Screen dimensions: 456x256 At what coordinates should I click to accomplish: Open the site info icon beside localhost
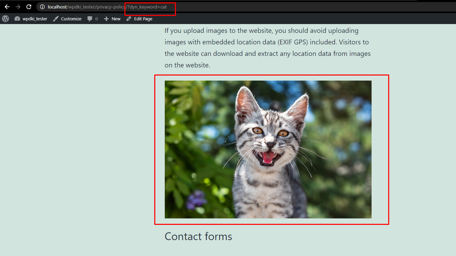(x=42, y=7)
